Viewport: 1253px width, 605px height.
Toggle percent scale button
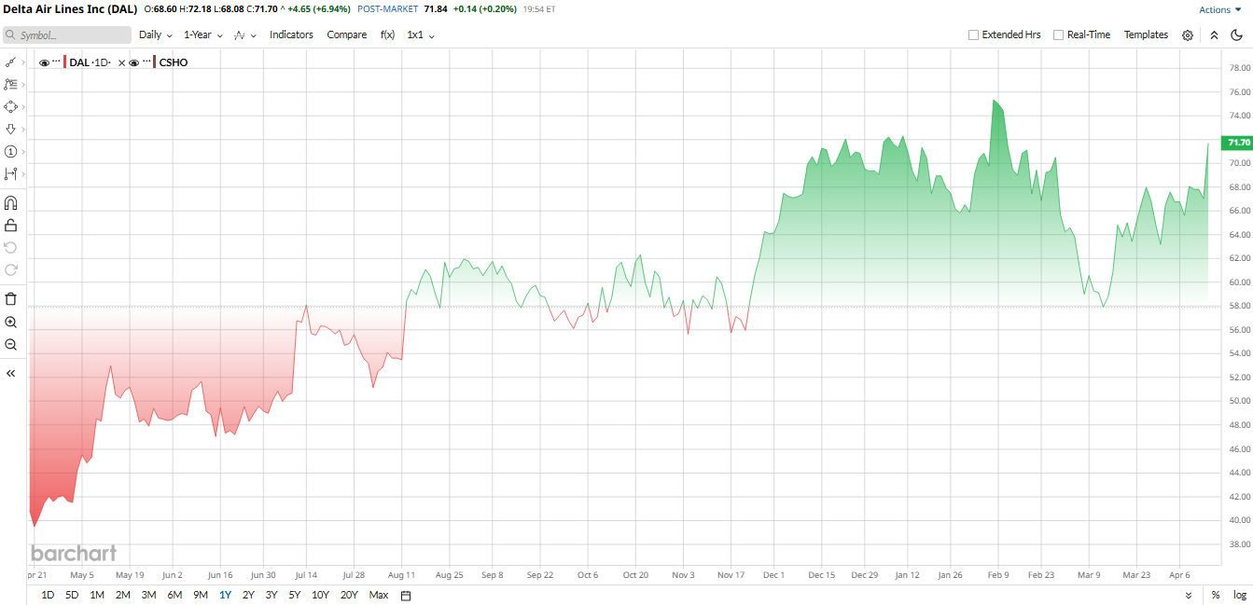click(x=1216, y=595)
